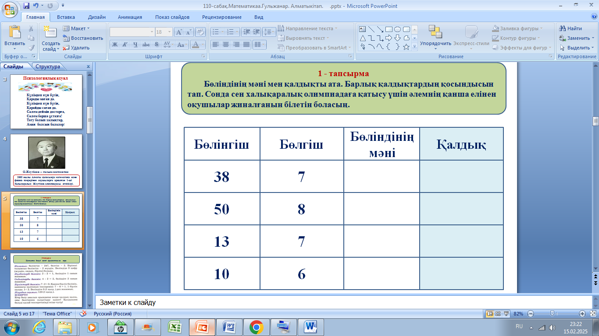The height and width of the screenshot is (336, 599).
Task: Select the rectangle shape in the gallery
Action: [389, 29]
